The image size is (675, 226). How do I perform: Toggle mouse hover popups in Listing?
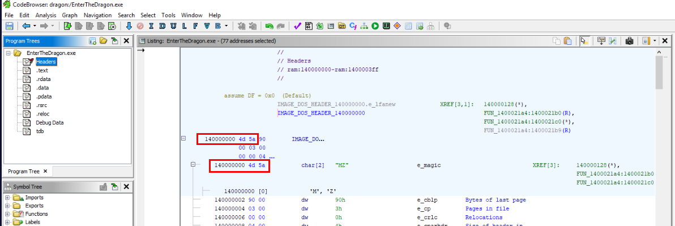[x=584, y=41]
